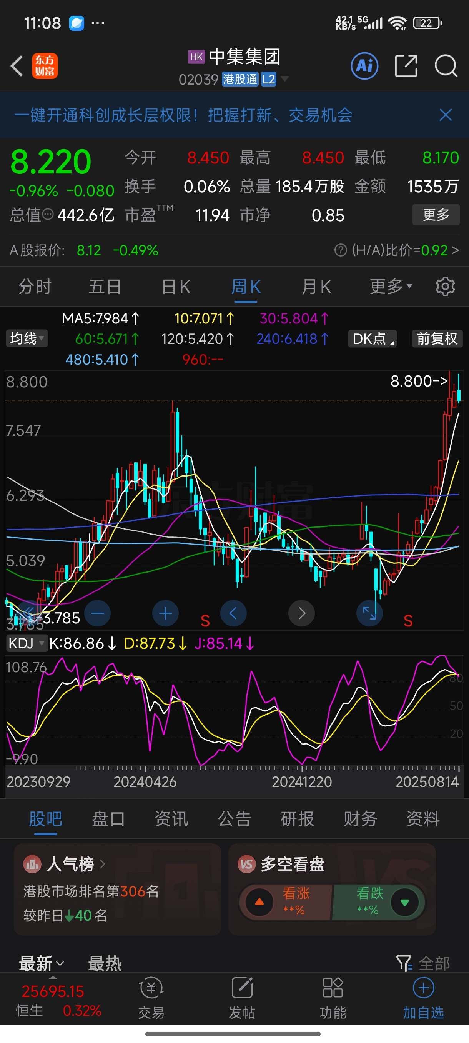Image resolution: width=469 pixels, height=1043 pixels.
Task: Tap the back arrow icon
Action: coord(17,66)
